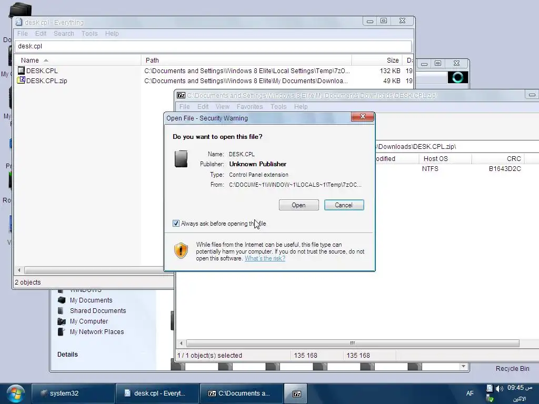The image size is (539, 404).
Task: Click DESK.CPL.zip archive icon in Everything list
Action: 21,80
